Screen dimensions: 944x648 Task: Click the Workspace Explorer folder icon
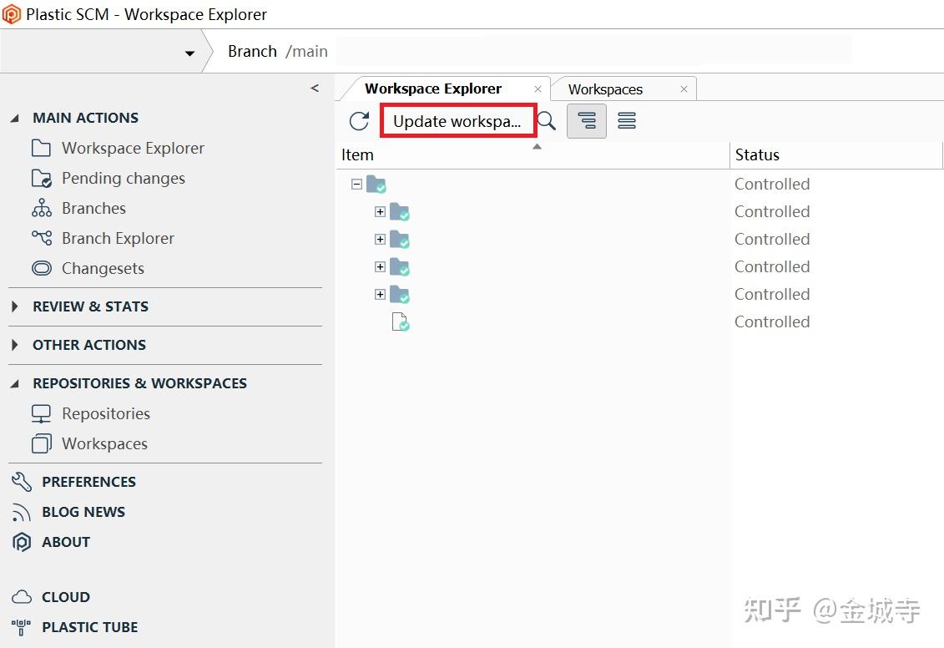[x=41, y=148]
